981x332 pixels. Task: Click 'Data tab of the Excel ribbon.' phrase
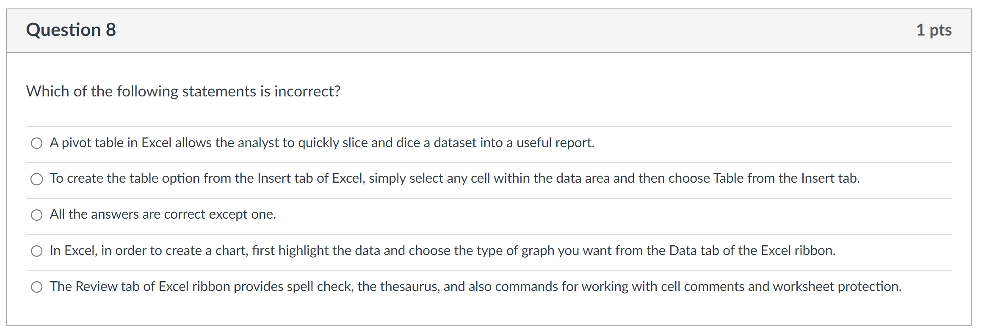point(752,251)
